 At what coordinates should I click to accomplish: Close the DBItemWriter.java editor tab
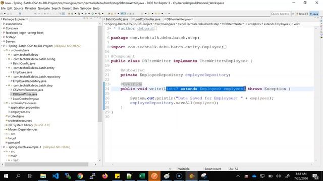click(192, 19)
